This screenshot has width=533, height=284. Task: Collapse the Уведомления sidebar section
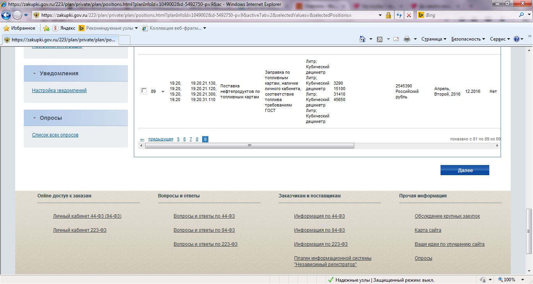pyautogui.click(x=35, y=73)
